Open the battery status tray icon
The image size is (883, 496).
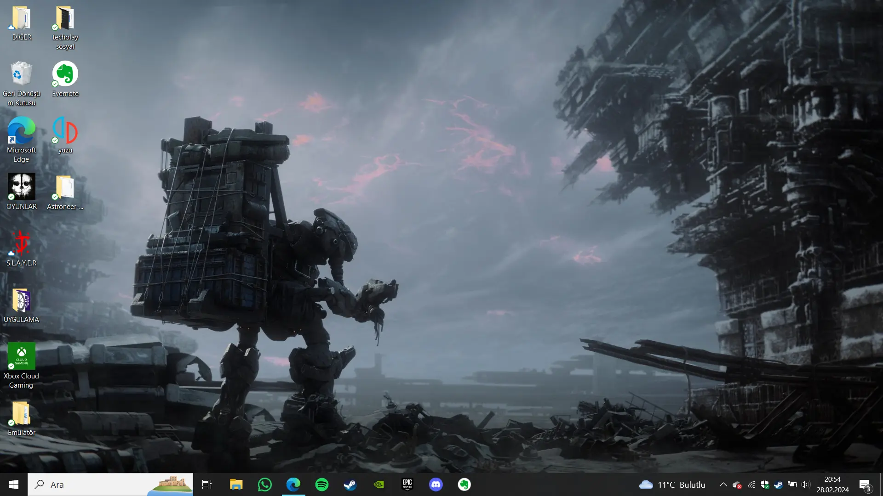tap(792, 485)
